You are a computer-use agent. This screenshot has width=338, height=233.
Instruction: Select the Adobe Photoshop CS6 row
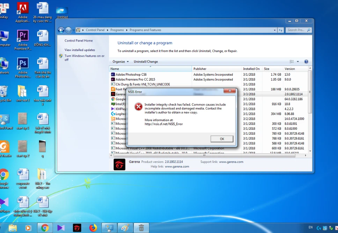click(209, 75)
